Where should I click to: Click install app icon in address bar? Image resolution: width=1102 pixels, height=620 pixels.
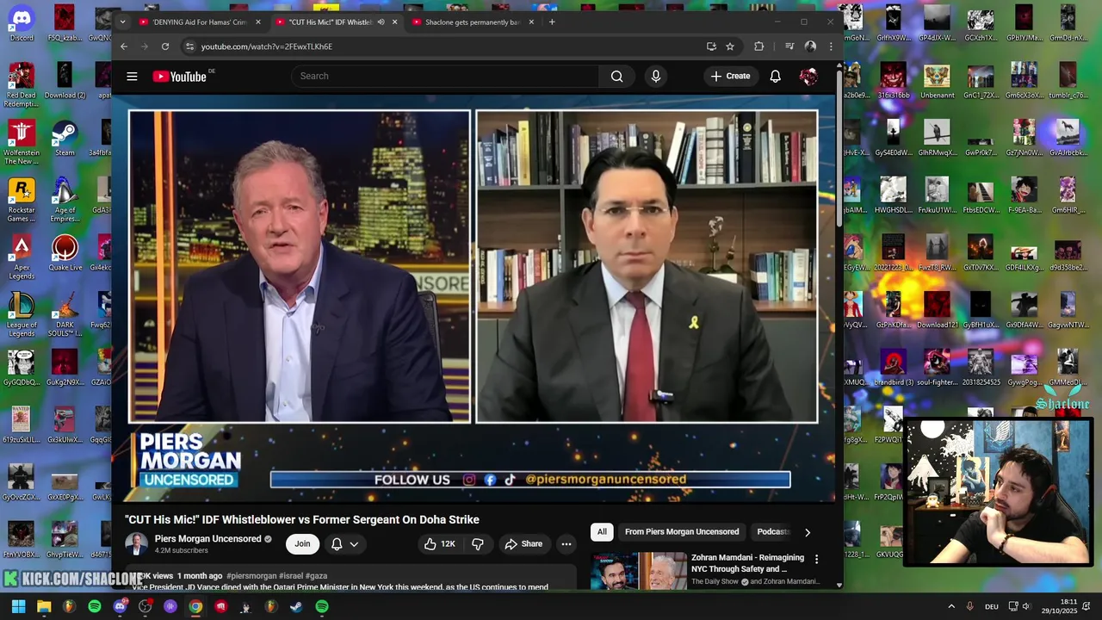[x=711, y=46]
